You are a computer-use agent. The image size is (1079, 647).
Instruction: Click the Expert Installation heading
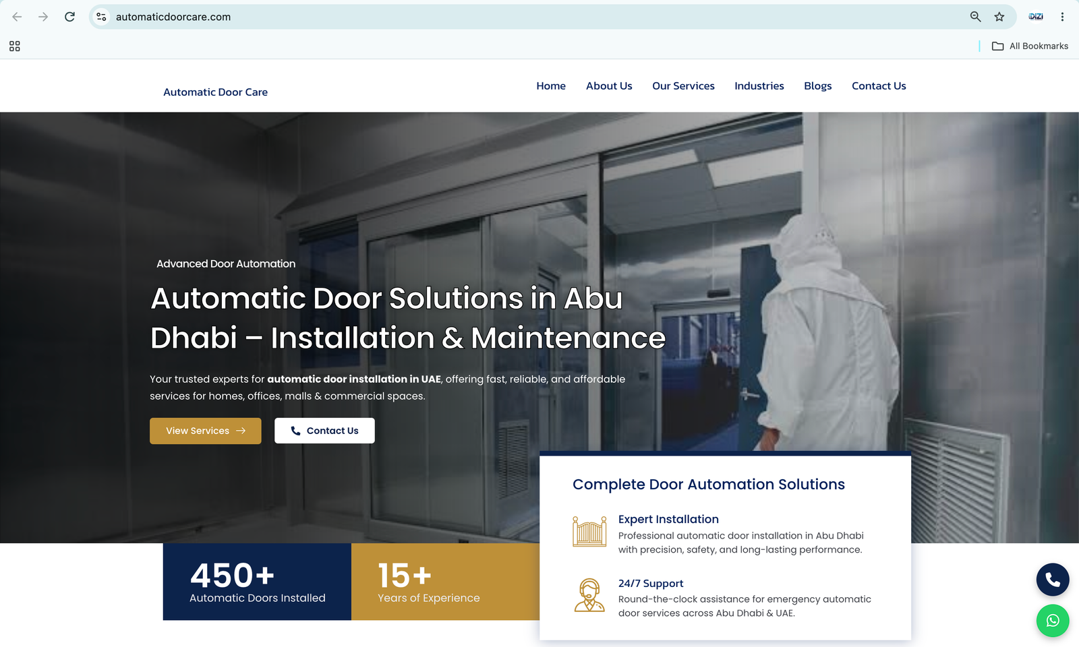click(x=668, y=520)
